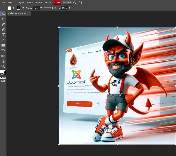Select the Hand tool

click(3, 61)
